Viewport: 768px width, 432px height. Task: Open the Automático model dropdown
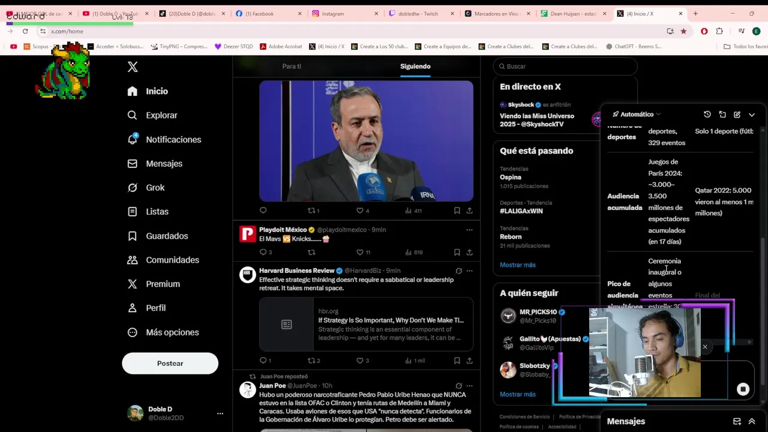[x=637, y=115]
